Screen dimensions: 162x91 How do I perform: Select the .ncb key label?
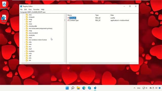[30, 53]
